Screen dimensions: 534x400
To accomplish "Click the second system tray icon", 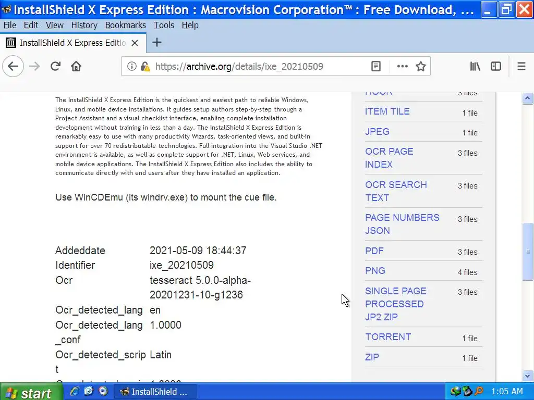I will tap(467, 392).
